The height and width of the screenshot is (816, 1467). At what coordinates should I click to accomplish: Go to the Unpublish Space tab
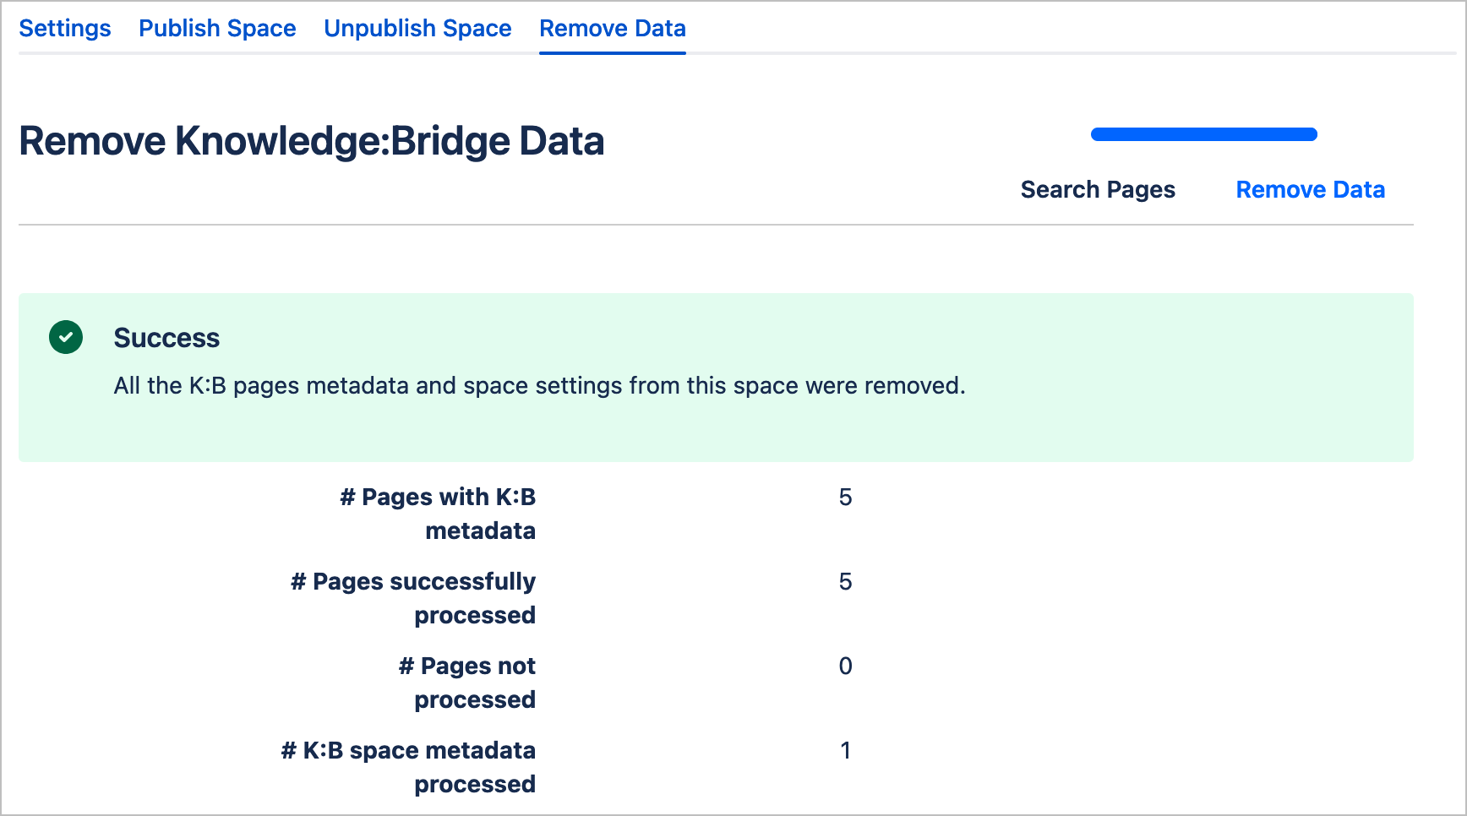(x=417, y=29)
